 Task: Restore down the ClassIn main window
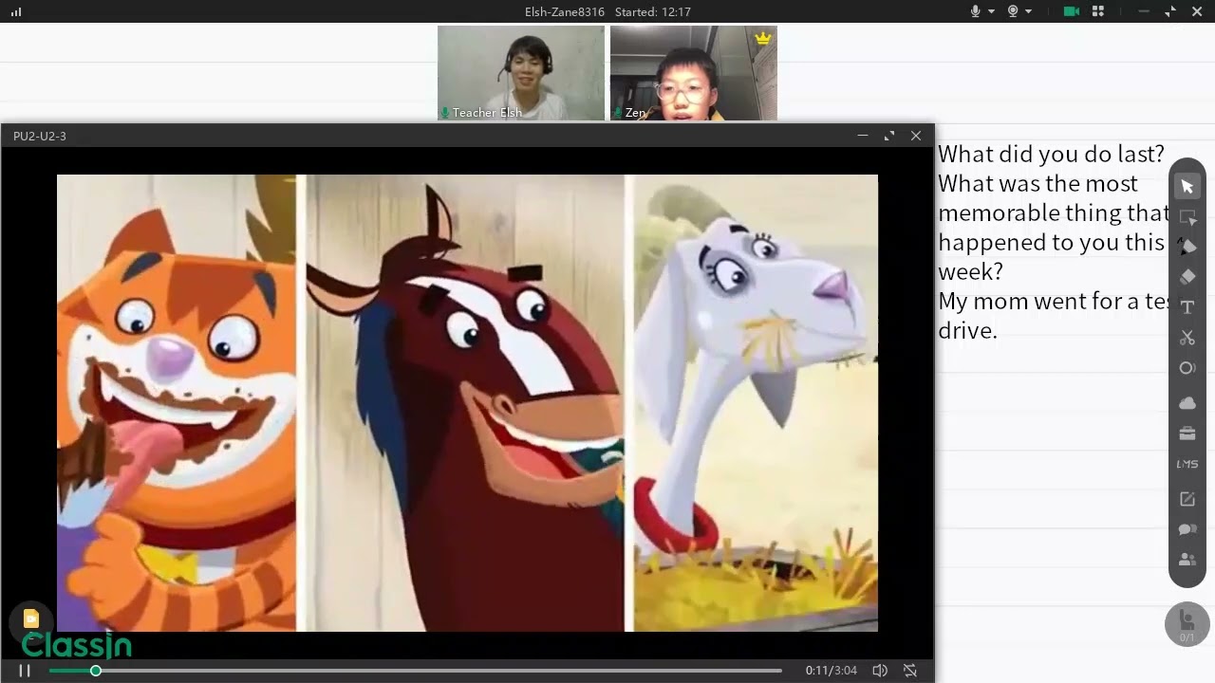click(x=1170, y=11)
